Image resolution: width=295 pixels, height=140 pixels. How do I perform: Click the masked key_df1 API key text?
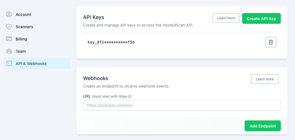pos(111,42)
